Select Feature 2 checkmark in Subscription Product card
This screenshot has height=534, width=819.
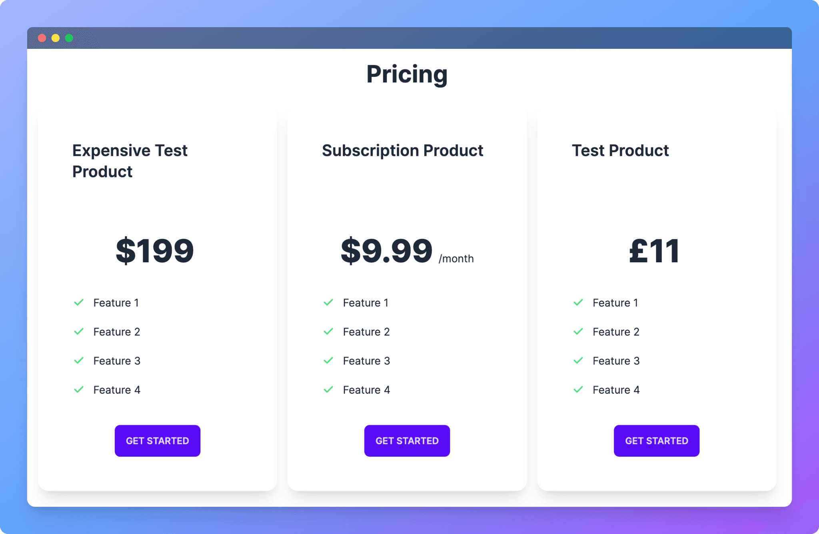(x=328, y=331)
